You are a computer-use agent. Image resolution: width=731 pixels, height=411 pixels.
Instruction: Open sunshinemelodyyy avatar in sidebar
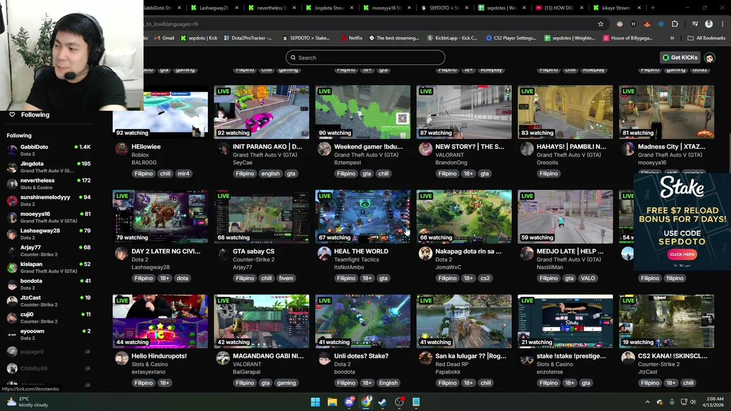click(12, 200)
